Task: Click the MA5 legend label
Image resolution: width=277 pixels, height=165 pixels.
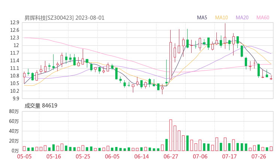Action: coord(202,18)
